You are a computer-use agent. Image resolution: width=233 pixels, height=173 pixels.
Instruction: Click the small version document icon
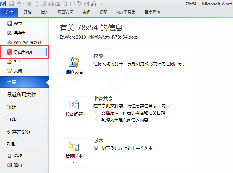[x=96, y=148]
